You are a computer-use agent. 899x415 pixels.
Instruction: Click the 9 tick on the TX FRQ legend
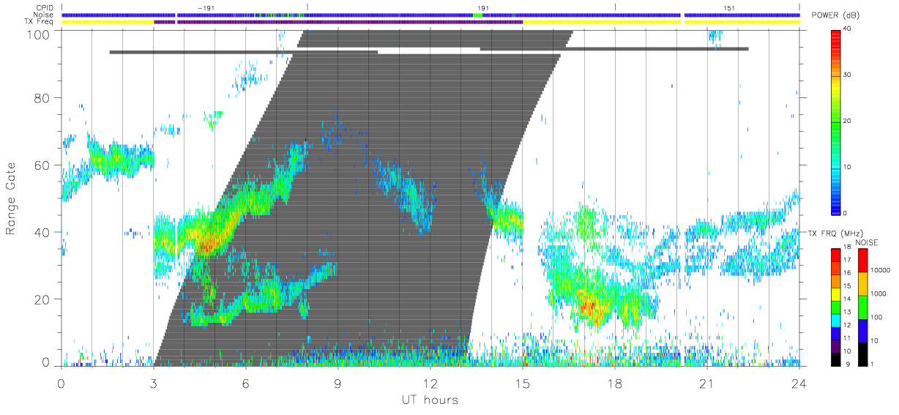848,364
